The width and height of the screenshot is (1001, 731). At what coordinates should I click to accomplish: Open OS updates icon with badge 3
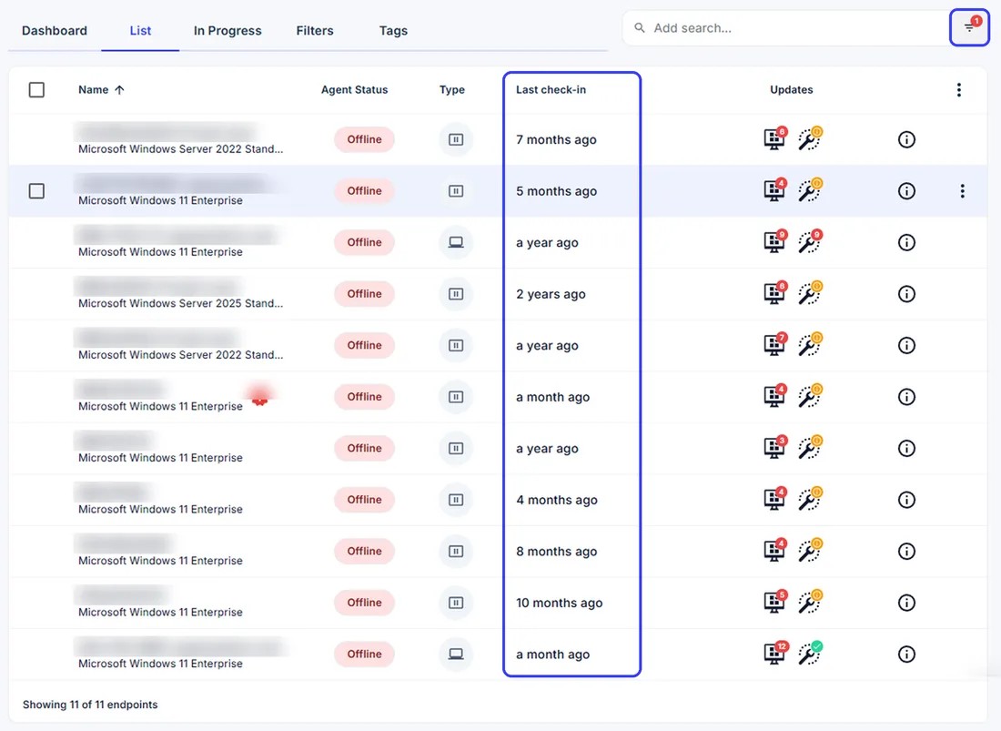click(x=775, y=448)
